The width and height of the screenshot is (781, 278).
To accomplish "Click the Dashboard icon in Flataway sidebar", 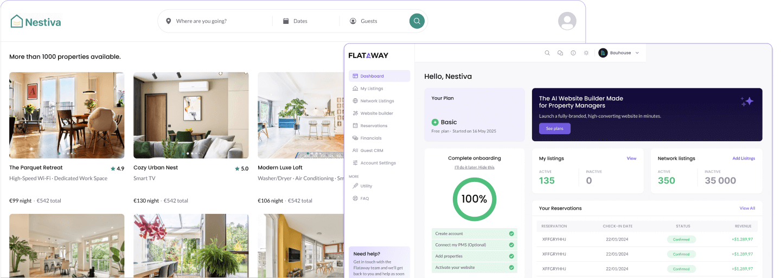I will [355, 76].
